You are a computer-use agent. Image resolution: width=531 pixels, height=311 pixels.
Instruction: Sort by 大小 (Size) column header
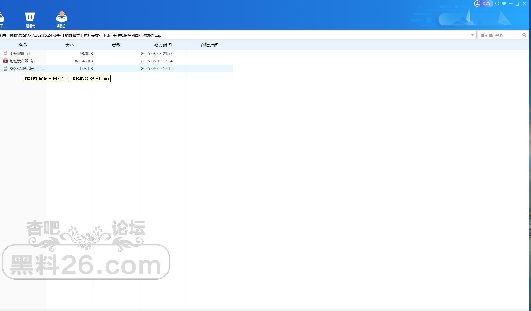[69, 45]
